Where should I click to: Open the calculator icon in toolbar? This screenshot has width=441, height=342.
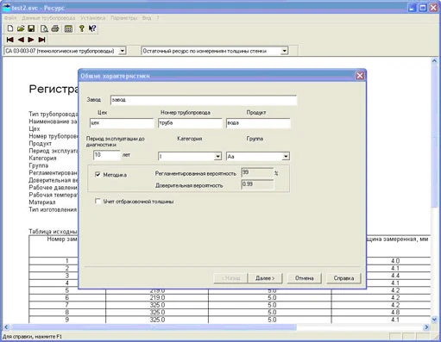(x=68, y=28)
